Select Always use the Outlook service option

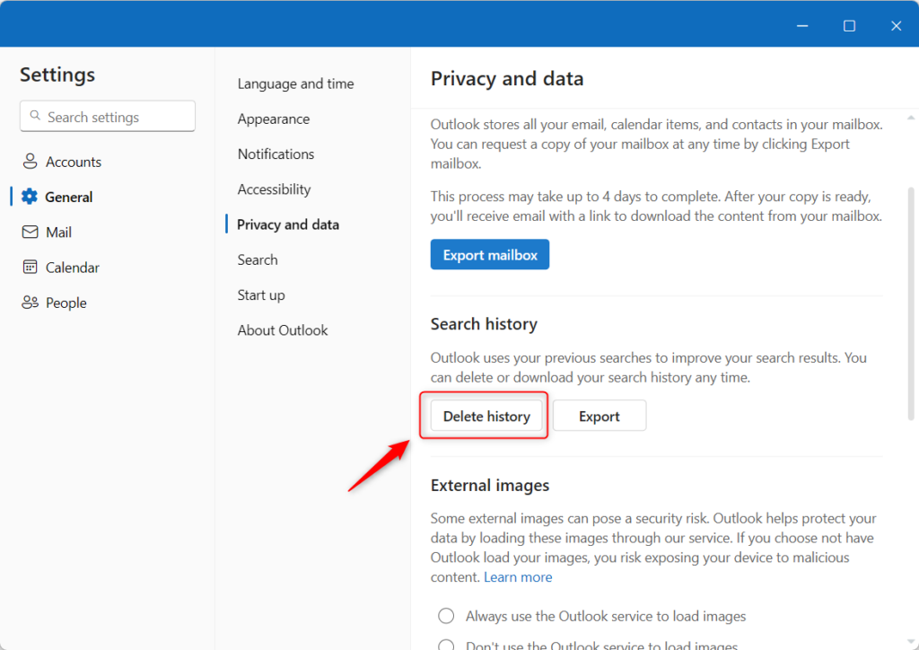coord(446,616)
